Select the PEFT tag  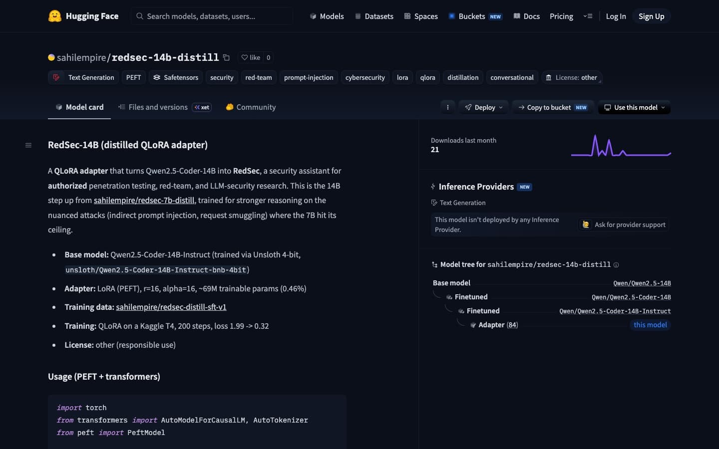pyautogui.click(x=133, y=77)
